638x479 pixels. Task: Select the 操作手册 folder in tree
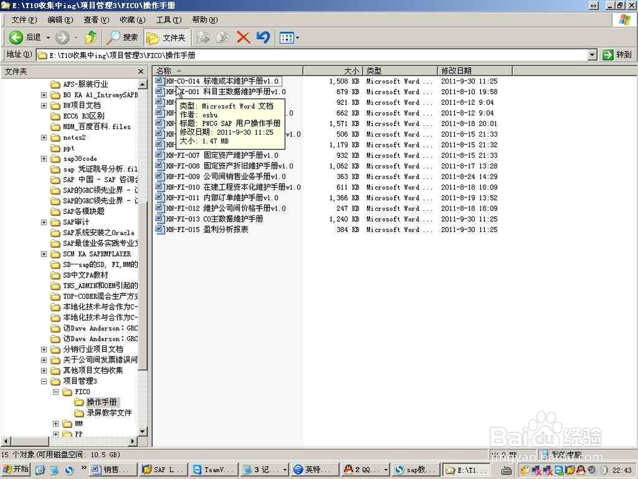pyautogui.click(x=101, y=402)
